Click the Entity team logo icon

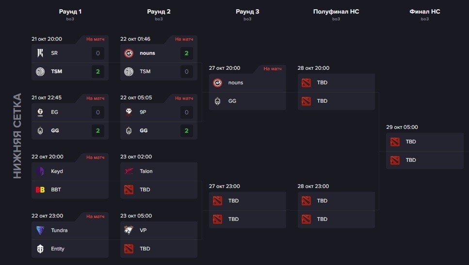40,249
